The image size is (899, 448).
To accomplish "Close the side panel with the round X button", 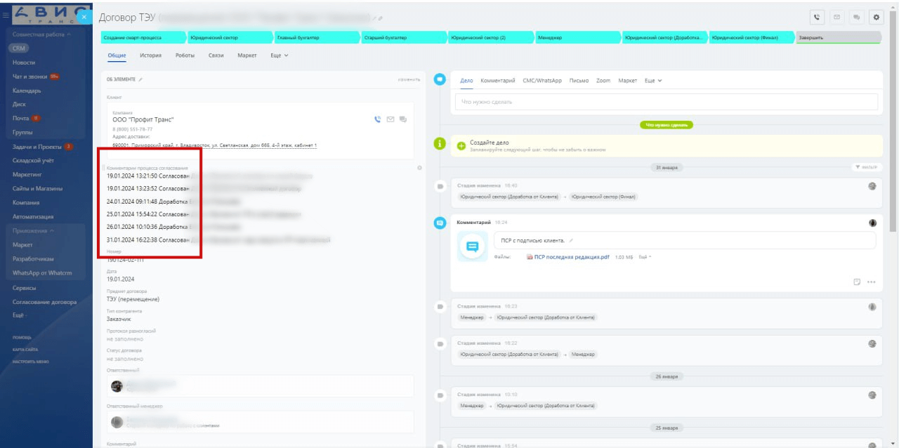I will pyautogui.click(x=84, y=16).
